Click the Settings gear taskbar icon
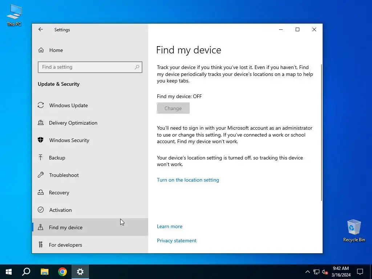This screenshot has width=372, height=279. 80,272
